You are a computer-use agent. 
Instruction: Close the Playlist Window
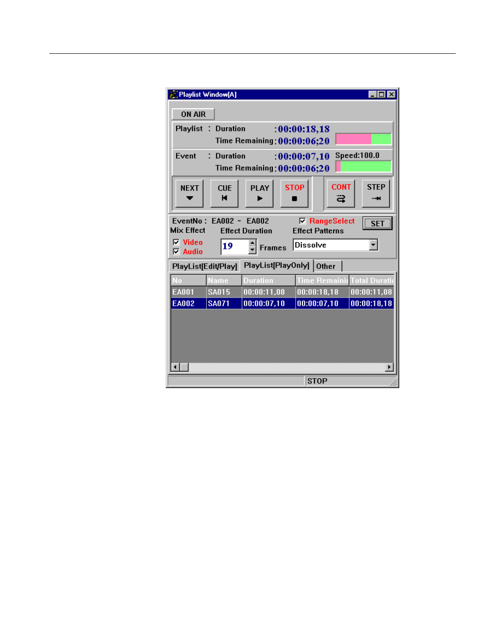click(x=391, y=94)
